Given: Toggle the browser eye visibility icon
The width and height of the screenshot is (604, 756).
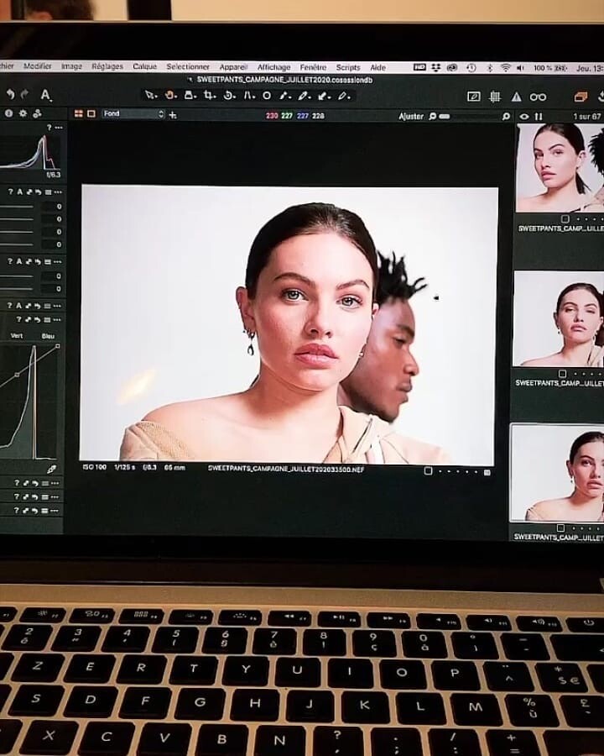Looking at the screenshot, I should (x=524, y=117).
